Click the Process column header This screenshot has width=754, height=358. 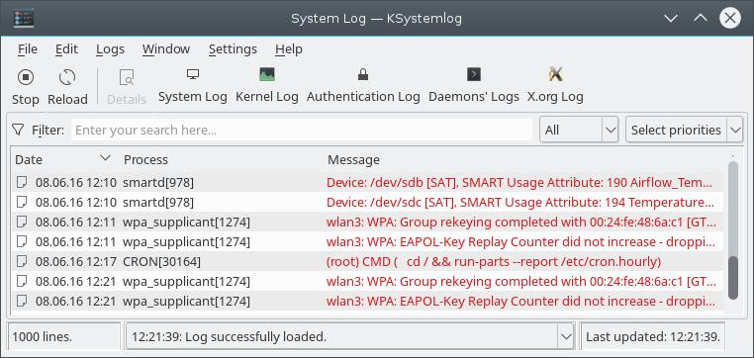(x=145, y=159)
